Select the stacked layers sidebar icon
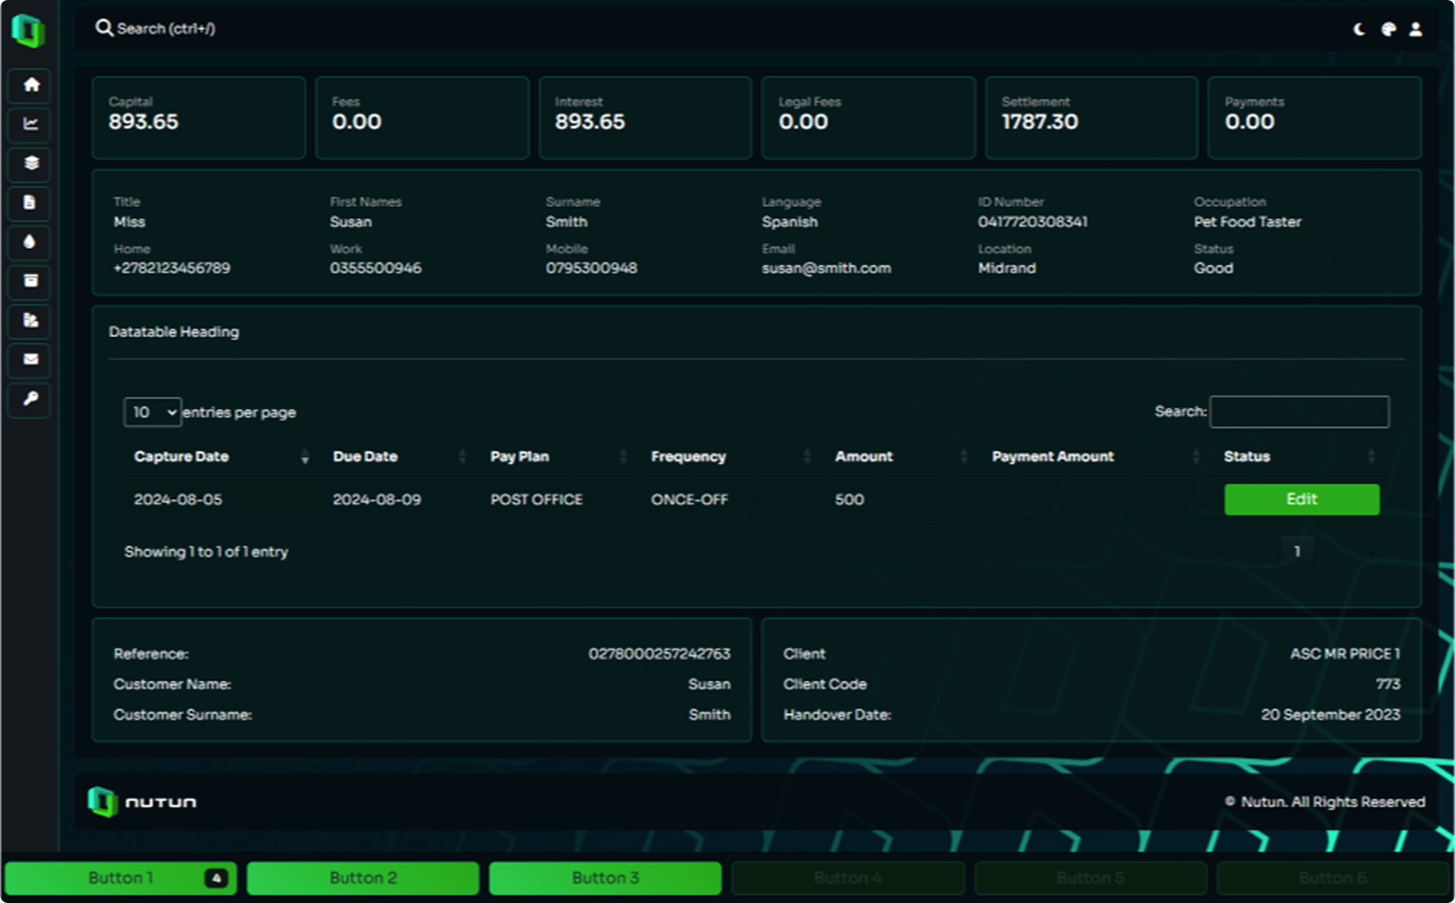Screen dimensions: 1455x903 click(x=31, y=164)
